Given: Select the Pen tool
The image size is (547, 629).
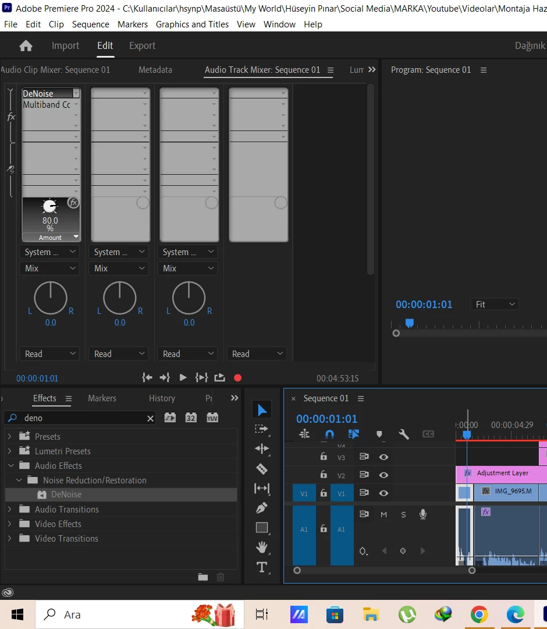Looking at the screenshot, I should [262, 508].
